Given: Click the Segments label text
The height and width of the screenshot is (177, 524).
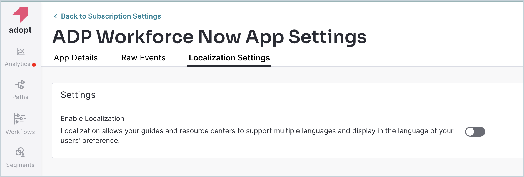Looking at the screenshot, I should coord(20,165).
